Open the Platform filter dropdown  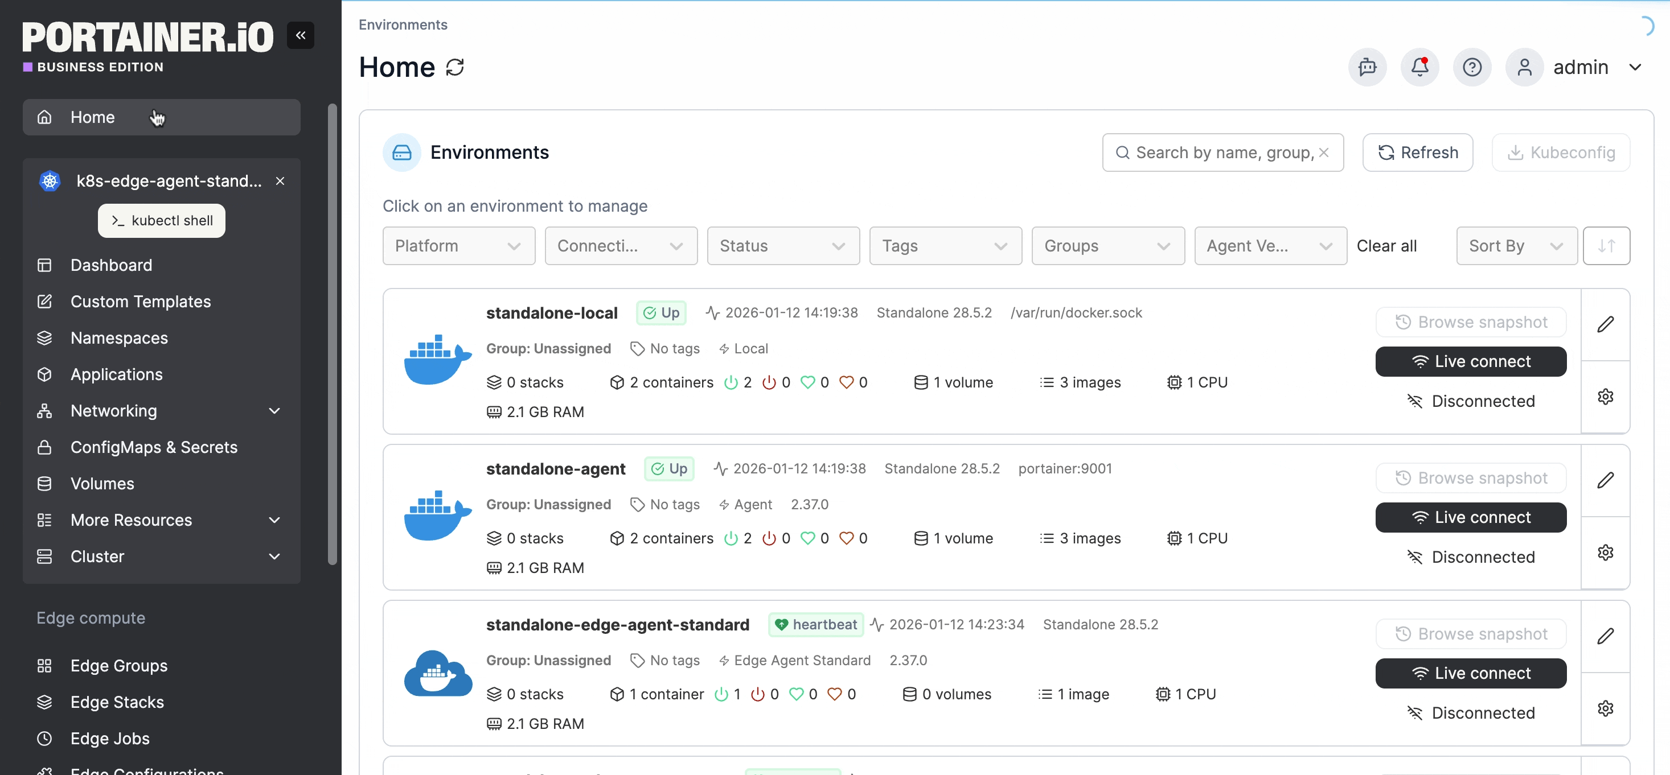tap(458, 246)
